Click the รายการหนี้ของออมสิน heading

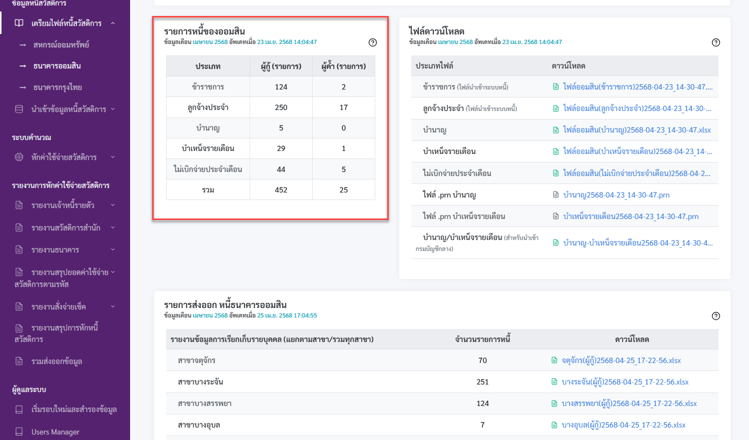pos(205,31)
